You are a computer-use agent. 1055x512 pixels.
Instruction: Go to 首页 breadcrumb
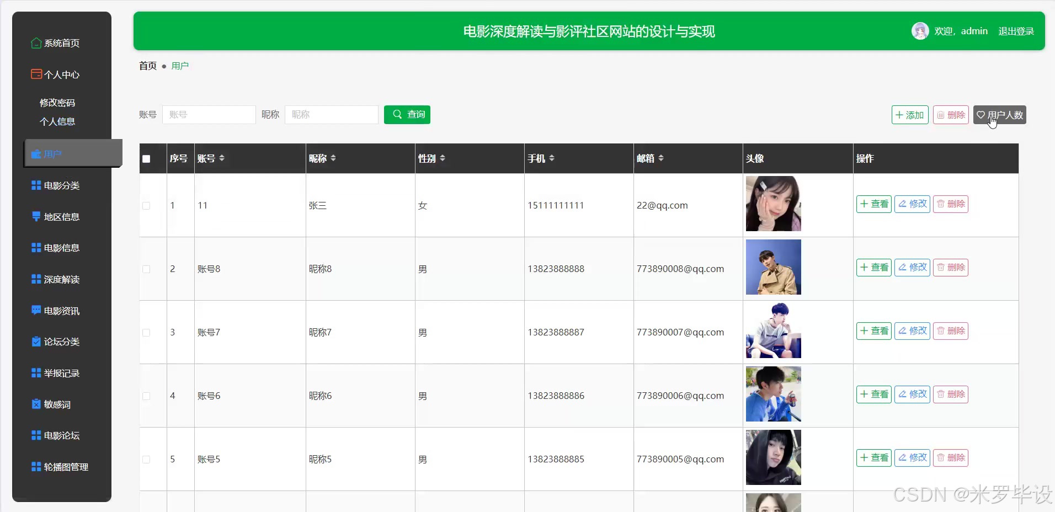[x=148, y=66]
